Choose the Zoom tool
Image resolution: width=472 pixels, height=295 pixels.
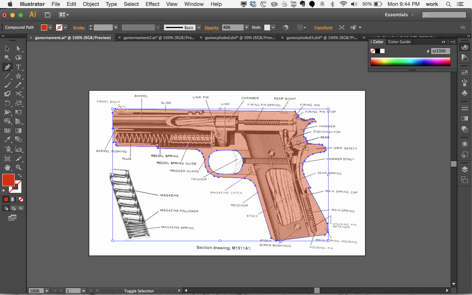[18, 167]
